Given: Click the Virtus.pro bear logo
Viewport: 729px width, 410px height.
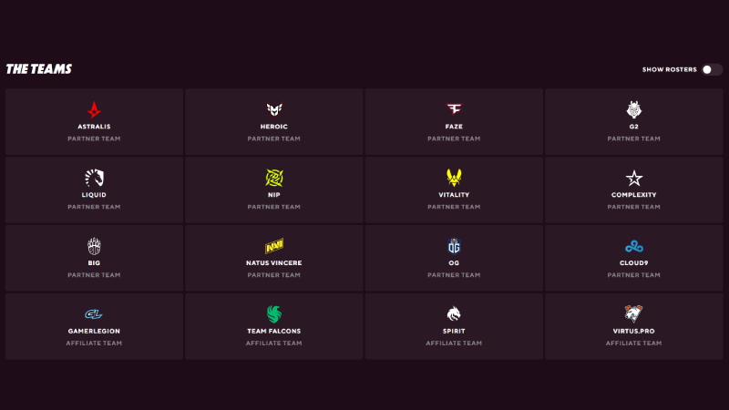Looking at the screenshot, I should pyautogui.click(x=633, y=313).
